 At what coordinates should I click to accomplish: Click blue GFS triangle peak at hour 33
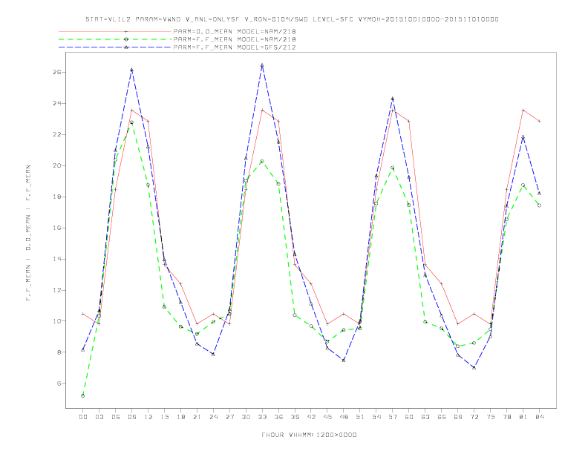(262, 65)
